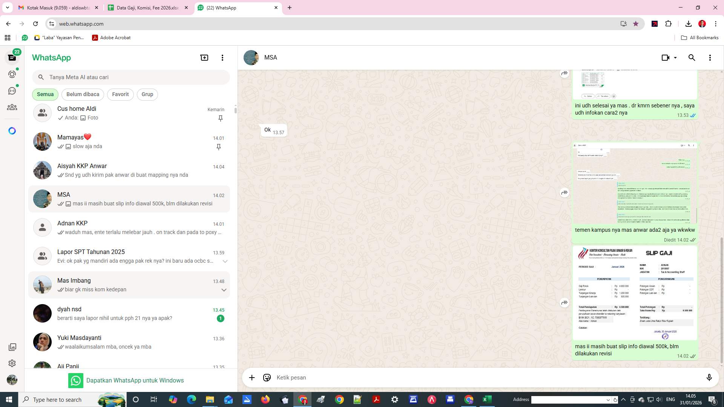Enable the "Belum dibaca" chat filter
724x407 pixels.
coord(83,94)
